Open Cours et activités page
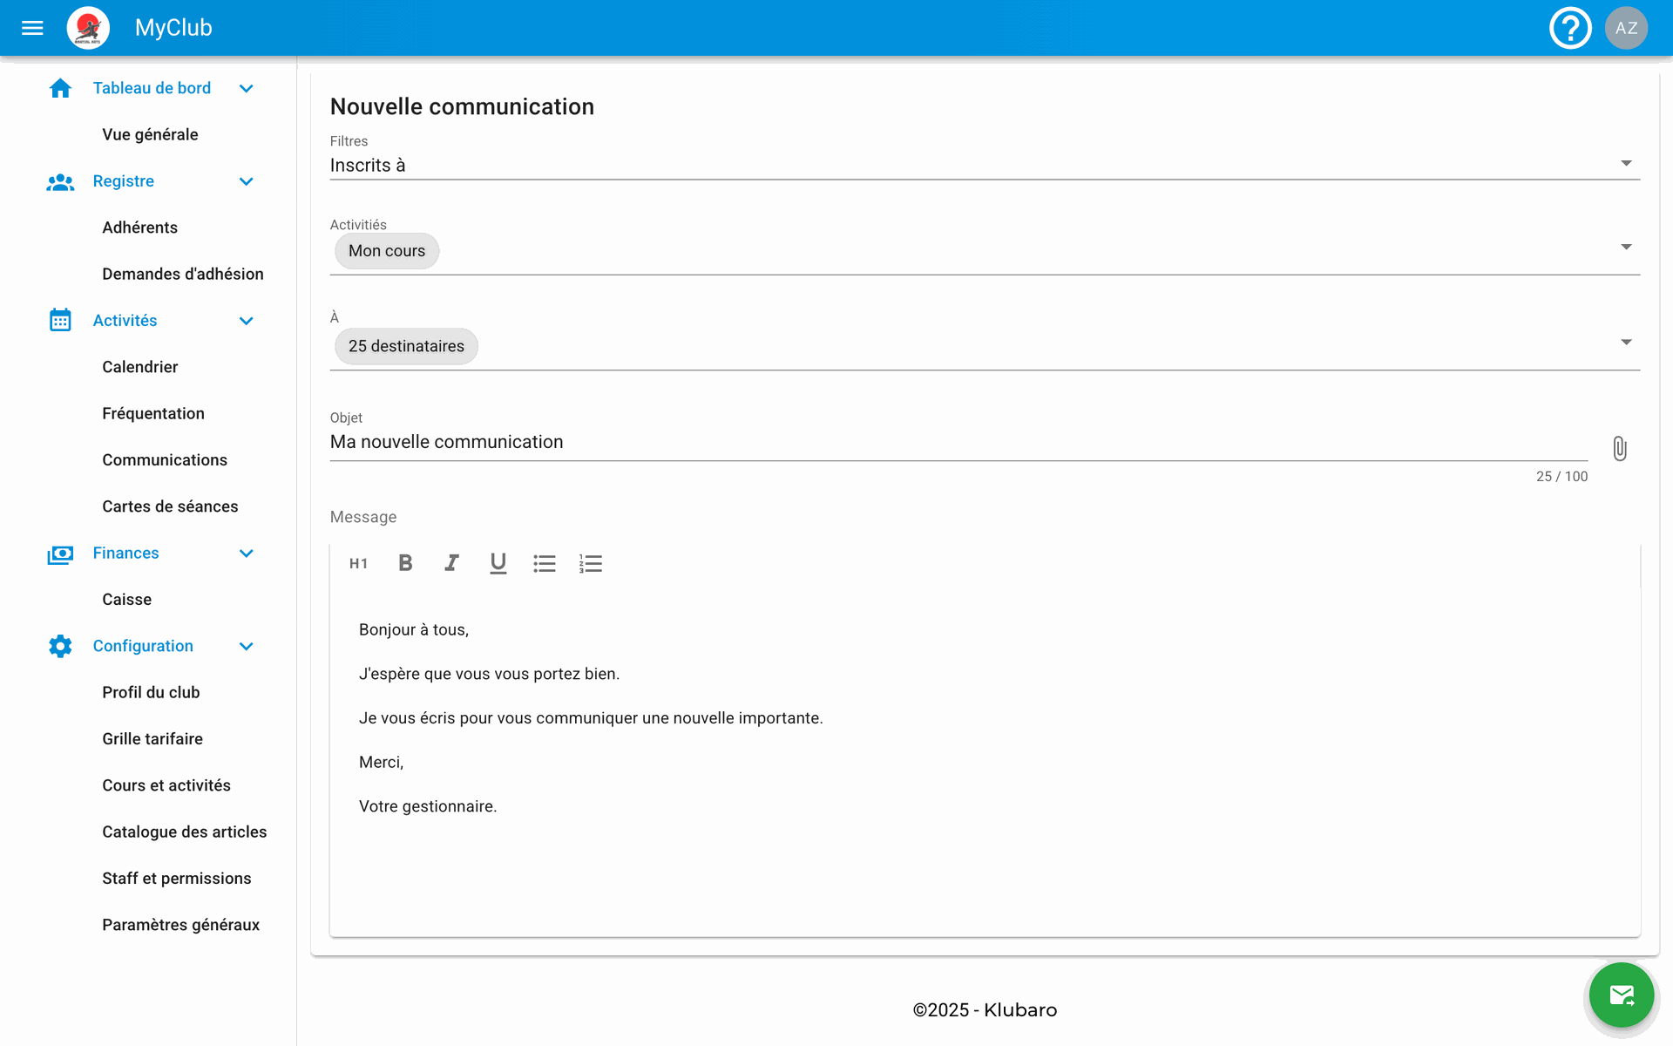Viewport: 1673px width, 1046px height. tap(166, 785)
